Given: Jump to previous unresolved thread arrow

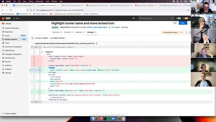Looking at the screenshot, I should click(179, 33).
